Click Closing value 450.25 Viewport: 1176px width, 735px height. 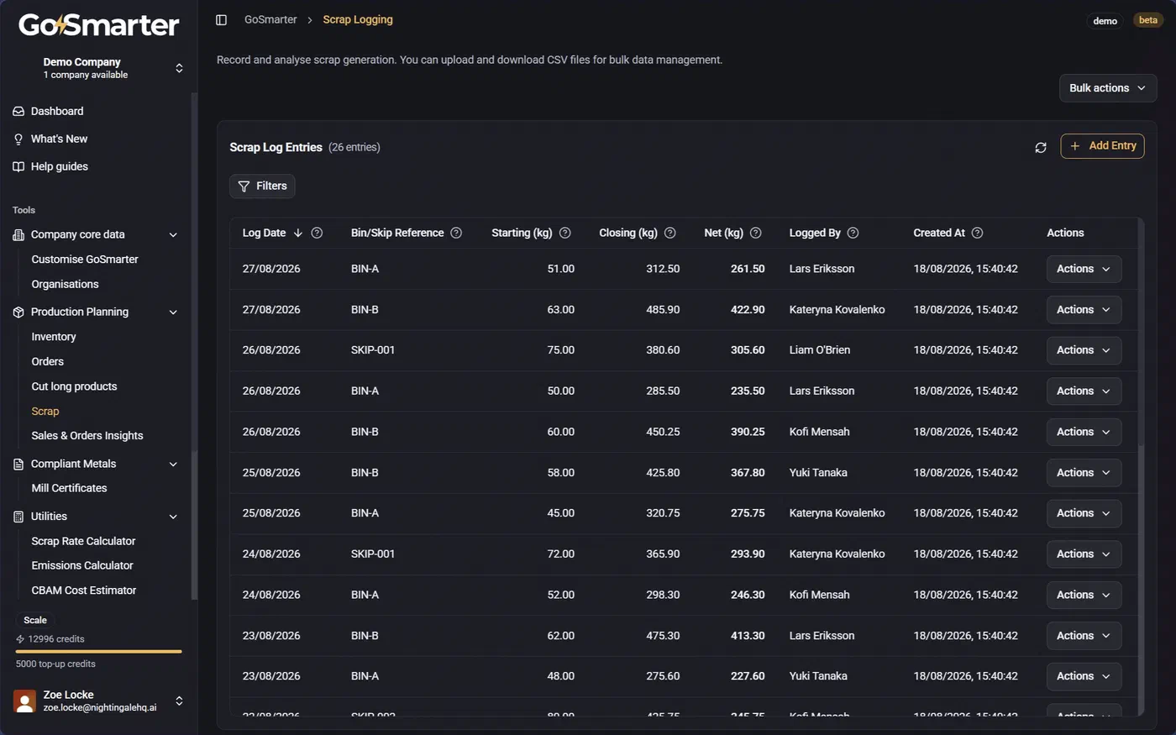tap(663, 432)
